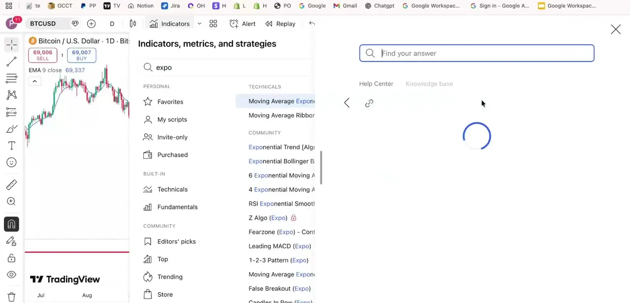
Task: Click the indicator results list scrollbar
Action: pos(321,168)
